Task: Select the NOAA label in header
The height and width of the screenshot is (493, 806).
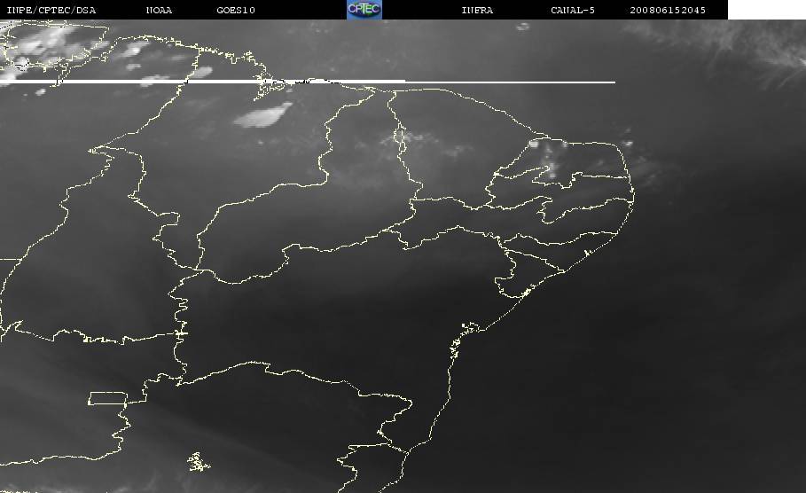Action: [x=159, y=11]
